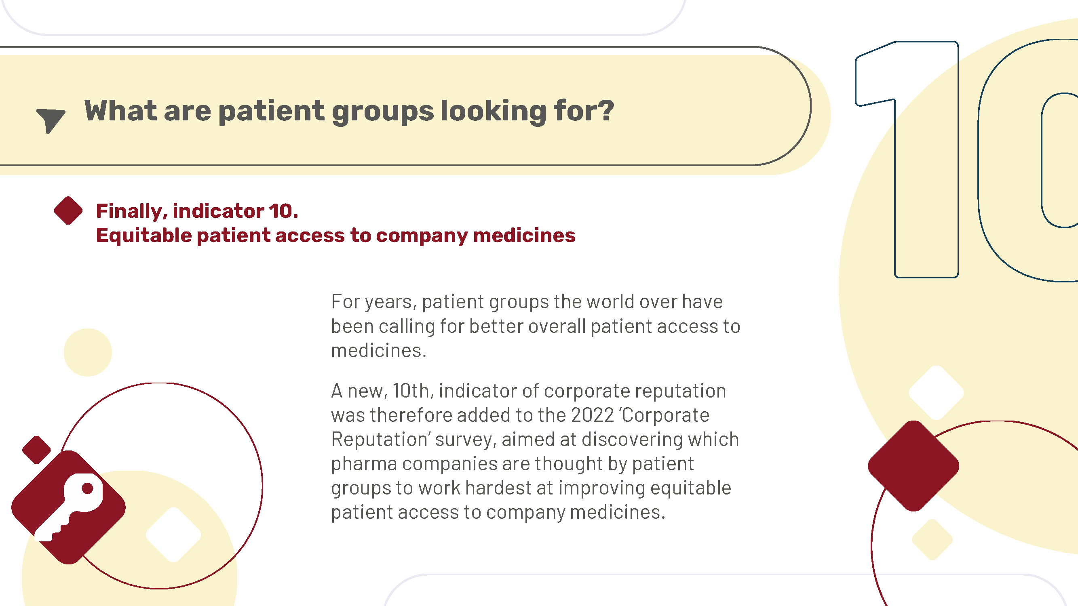Click the white diamond inside bottom-left circle
Viewport: 1078px width, 606px height.
click(173, 534)
